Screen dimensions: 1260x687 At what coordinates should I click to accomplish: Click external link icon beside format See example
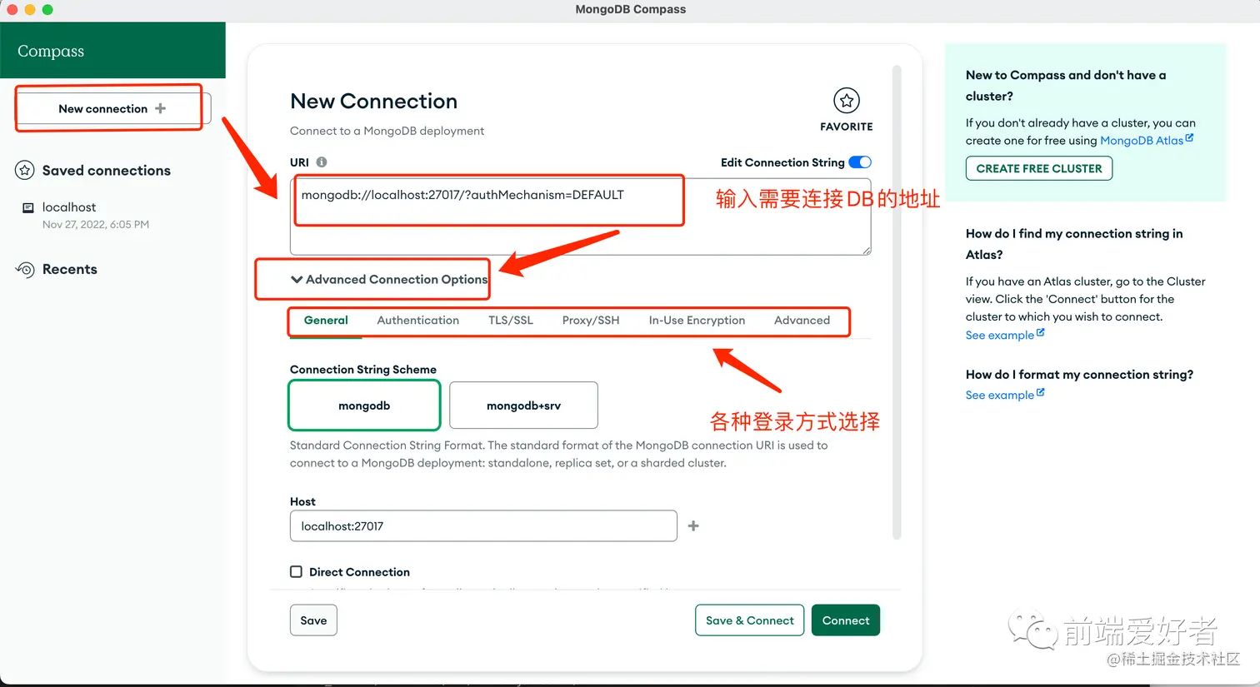(1040, 393)
